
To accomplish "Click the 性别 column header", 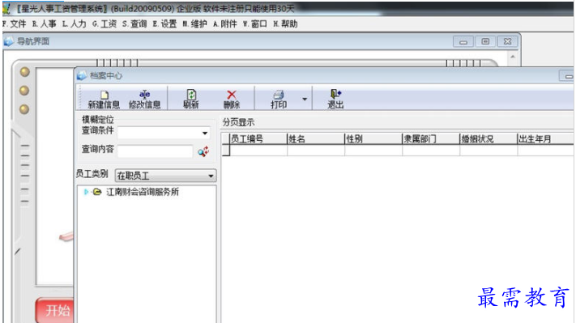I will coord(373,138).
